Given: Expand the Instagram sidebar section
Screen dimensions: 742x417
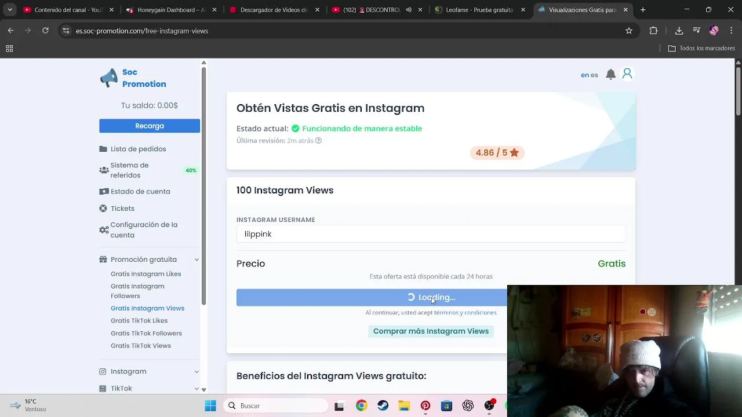Looking at the screenshot, I should [x=197, y=372].
